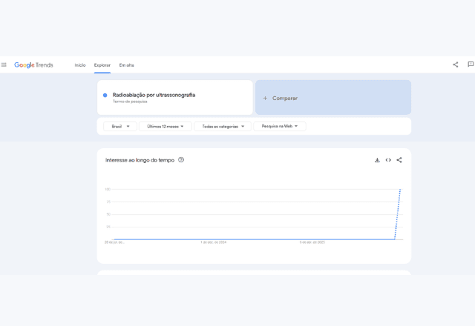Click the Google Trends logo
This screenshot has height=326, width=475.
pyautogui.click(x=33, y=65)
